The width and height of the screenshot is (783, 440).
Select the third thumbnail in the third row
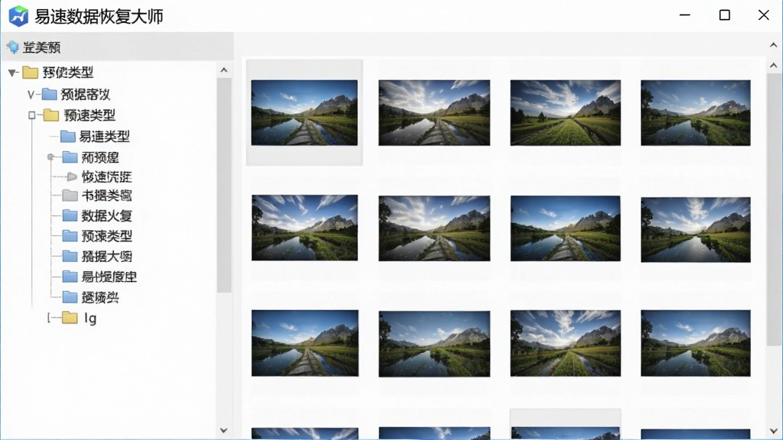coord(565,343)
